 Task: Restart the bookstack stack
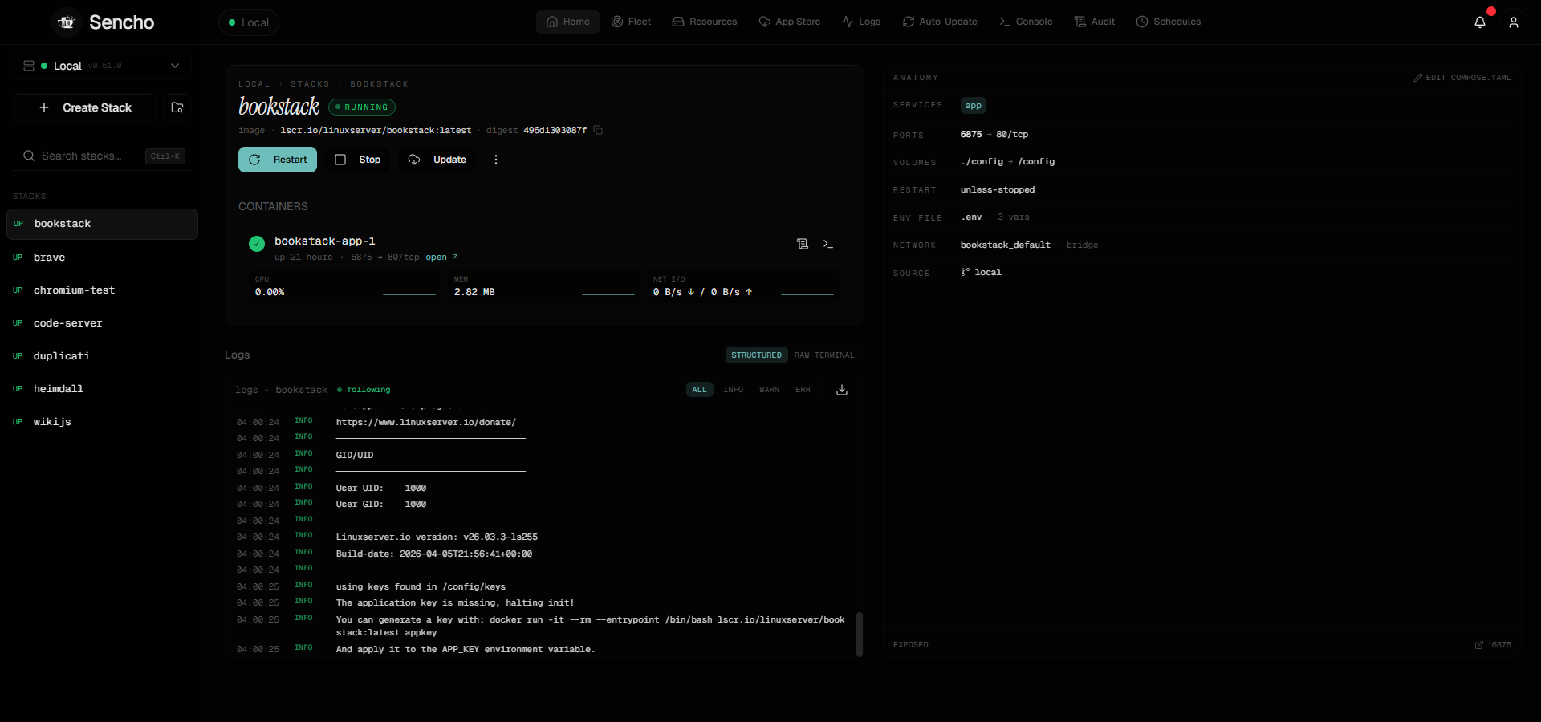[x=278, y=160]
